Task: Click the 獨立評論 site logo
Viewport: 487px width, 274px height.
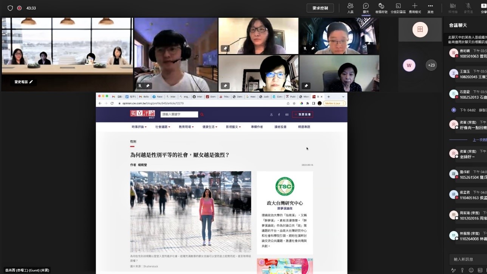Action: 142,114
